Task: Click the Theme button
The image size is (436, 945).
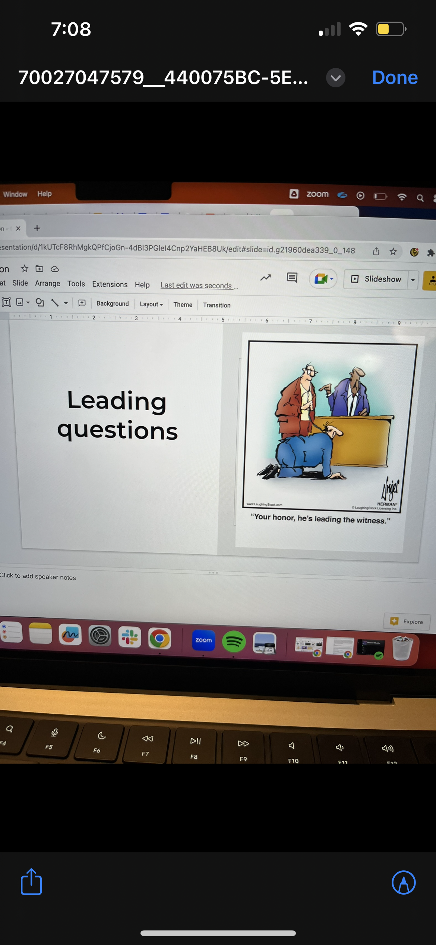Action: click(183, 305)
